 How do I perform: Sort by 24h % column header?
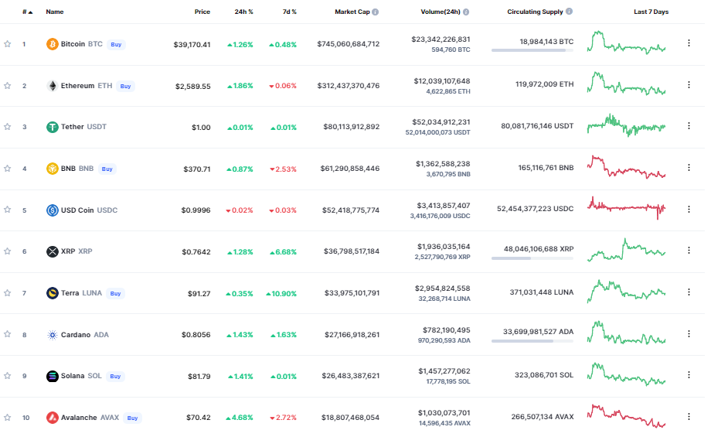pos(244,12)
